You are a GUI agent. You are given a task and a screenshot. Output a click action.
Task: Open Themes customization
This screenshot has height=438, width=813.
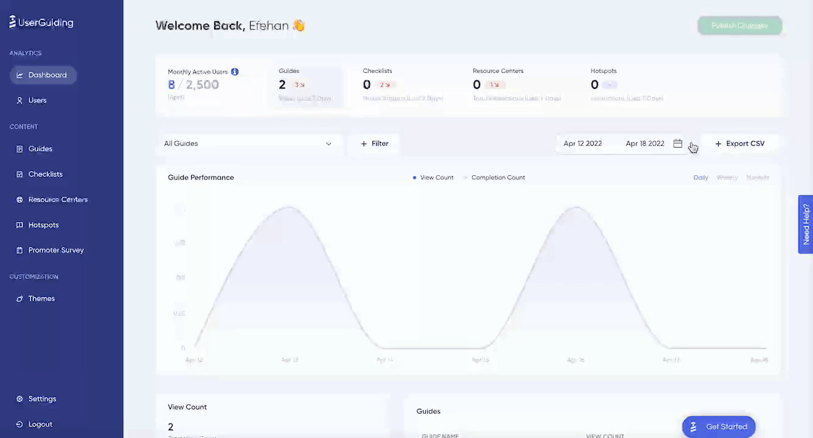coord(41,299)
